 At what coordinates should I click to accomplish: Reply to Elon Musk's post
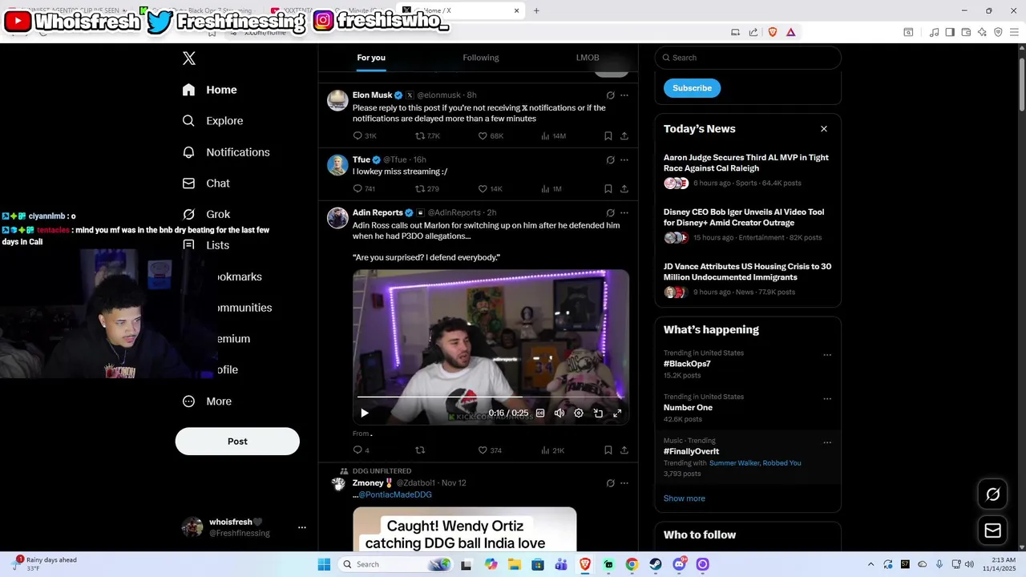pos(357,136)
